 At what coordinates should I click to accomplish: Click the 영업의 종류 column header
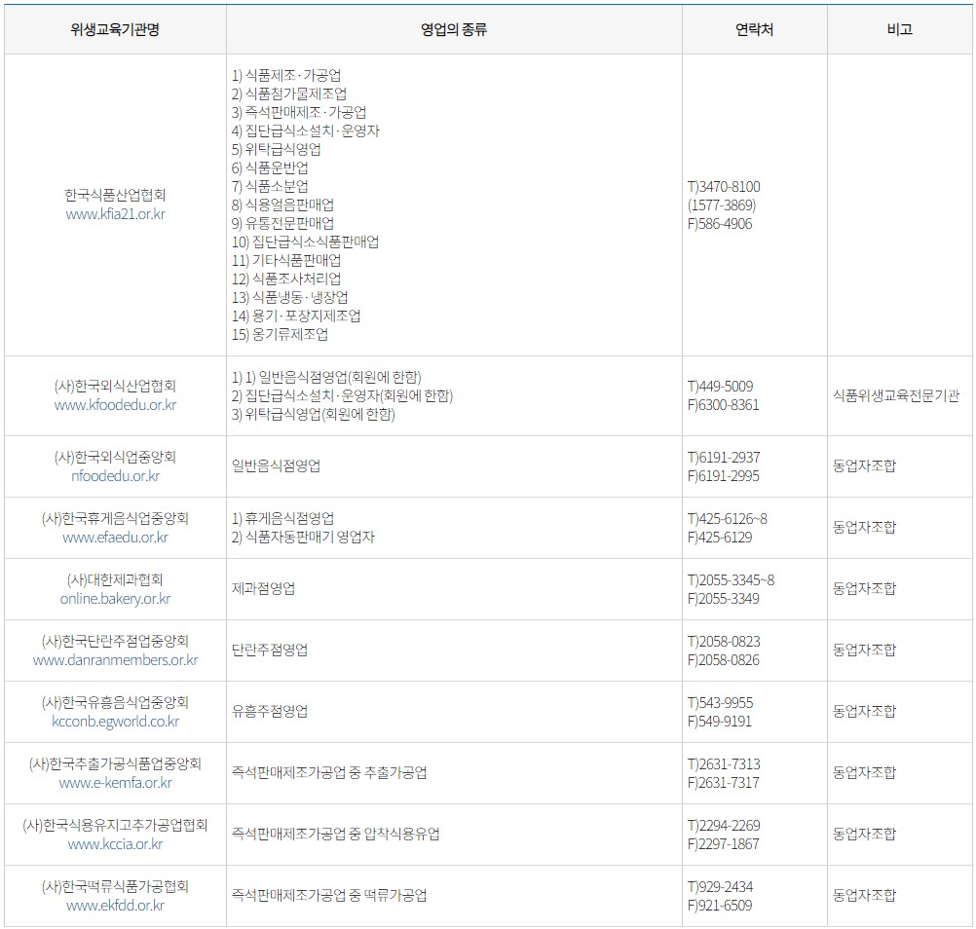[x=454, y=29]
